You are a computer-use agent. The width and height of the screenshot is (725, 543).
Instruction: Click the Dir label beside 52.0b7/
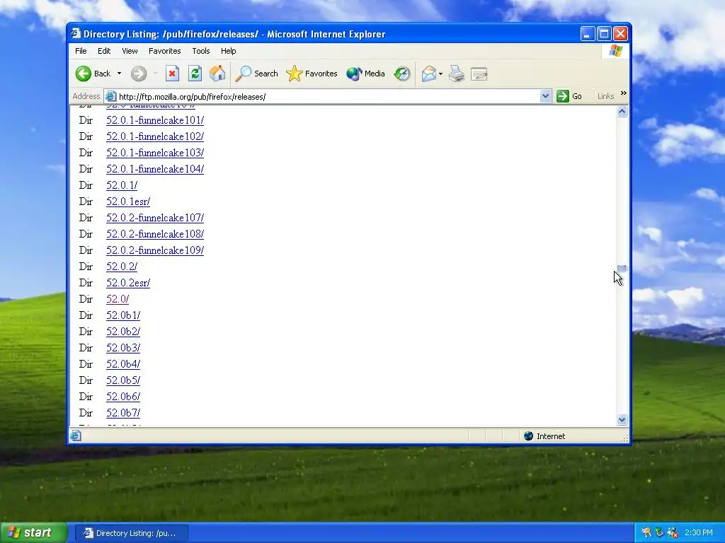(86, 413)
